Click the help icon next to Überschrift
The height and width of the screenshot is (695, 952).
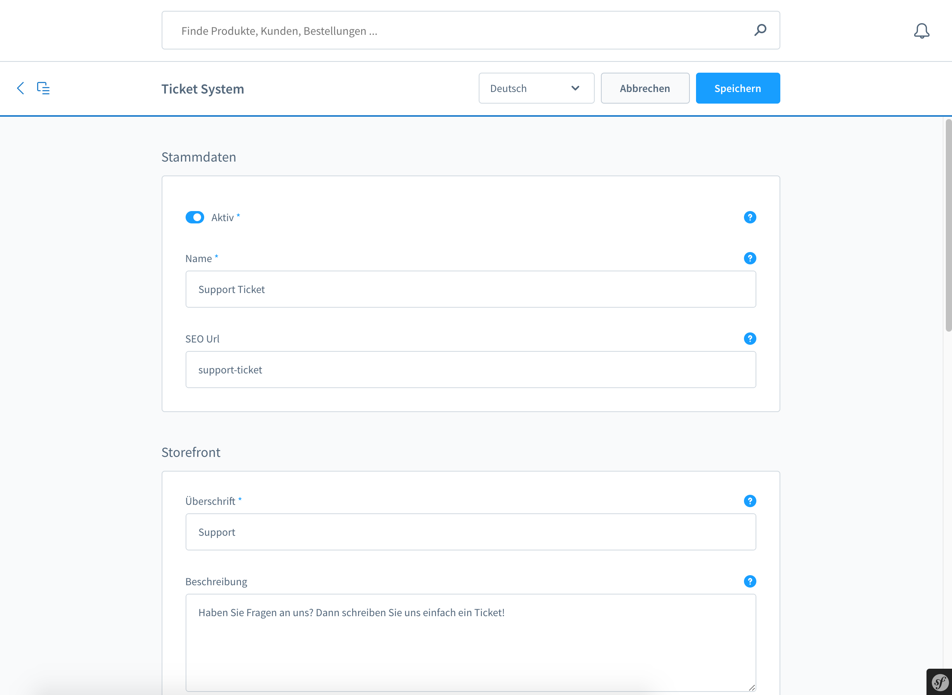[749, 501]
